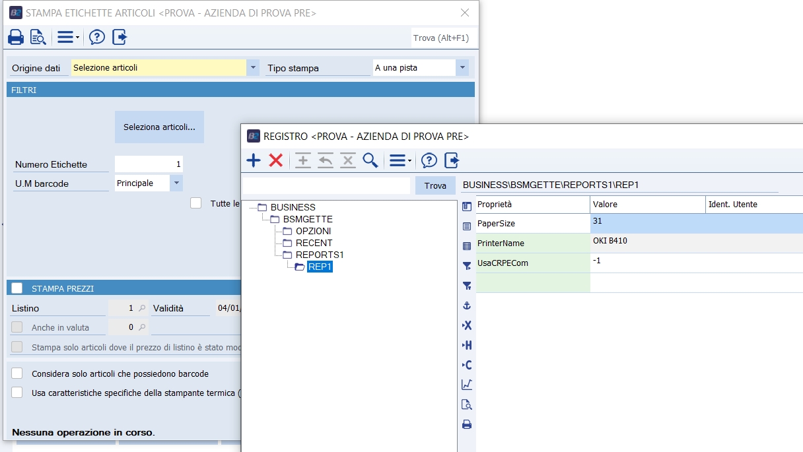
Task: Click the preview icon in grid sidebar
Action: [x=467, y=404]
